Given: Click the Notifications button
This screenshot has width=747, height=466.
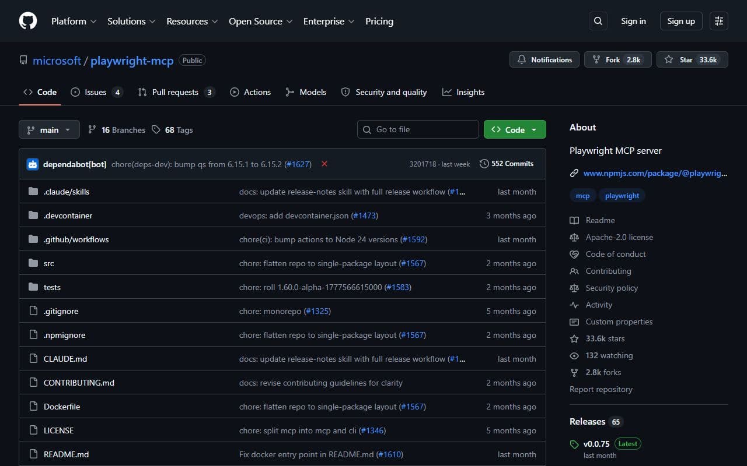Looking at the screenshot, I should point(544,59).
